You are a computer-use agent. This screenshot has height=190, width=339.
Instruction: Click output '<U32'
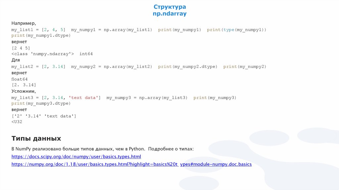pyautogui.click(x=17, y=122)
